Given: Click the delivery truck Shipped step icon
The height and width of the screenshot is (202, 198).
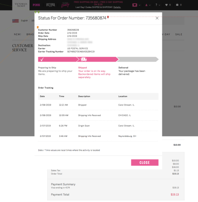Looking at the screenshot, I should (x=84, y=60).
